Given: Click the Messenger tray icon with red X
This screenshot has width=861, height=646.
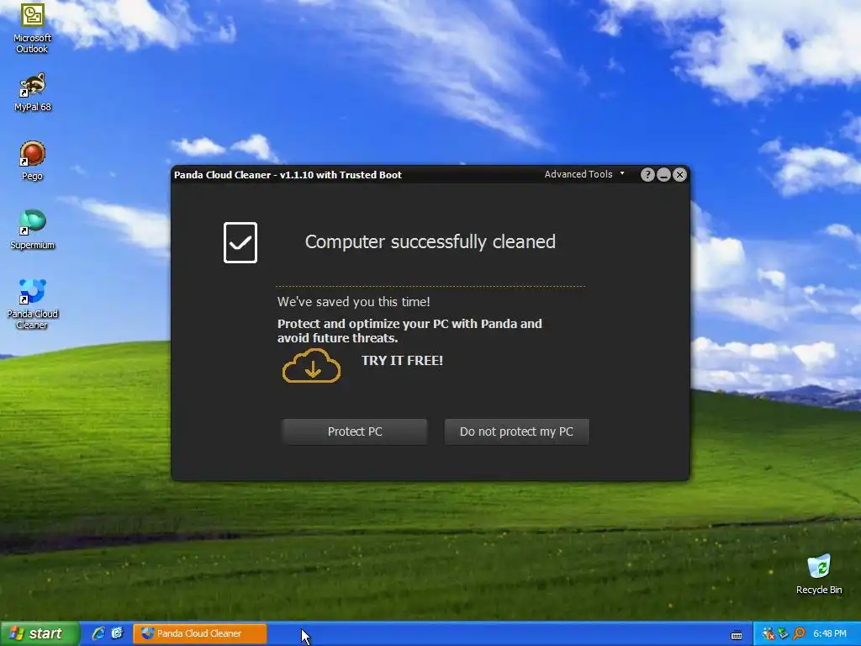Looking at the screenshot, I should [x=769, y=634].
